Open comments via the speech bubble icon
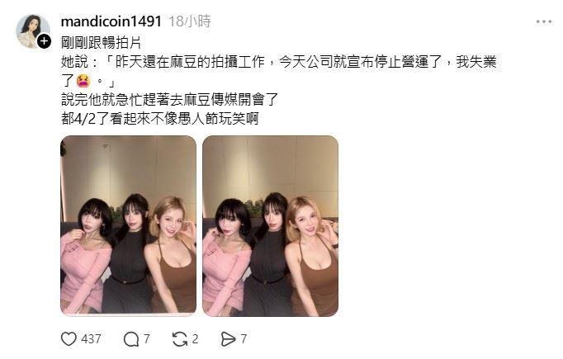 131,339
